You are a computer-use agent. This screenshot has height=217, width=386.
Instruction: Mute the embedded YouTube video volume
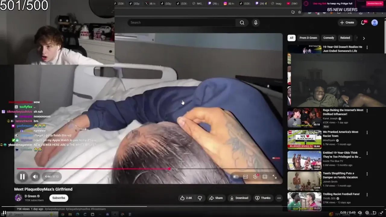point(35,177)
